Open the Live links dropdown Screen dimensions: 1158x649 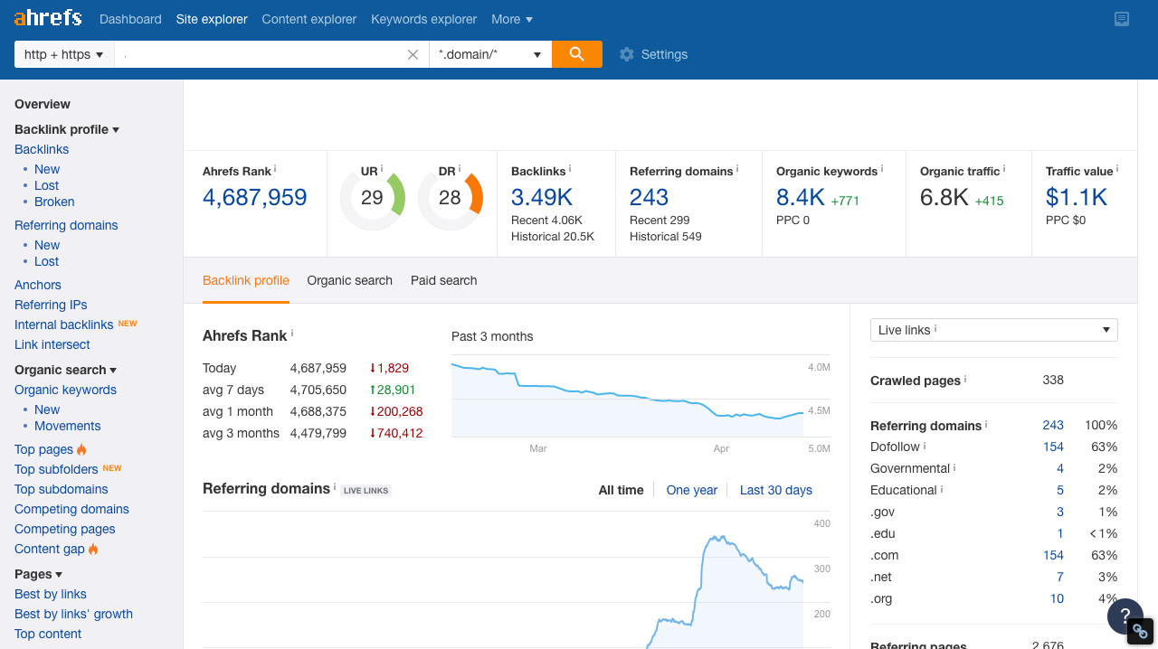point(993,330)
